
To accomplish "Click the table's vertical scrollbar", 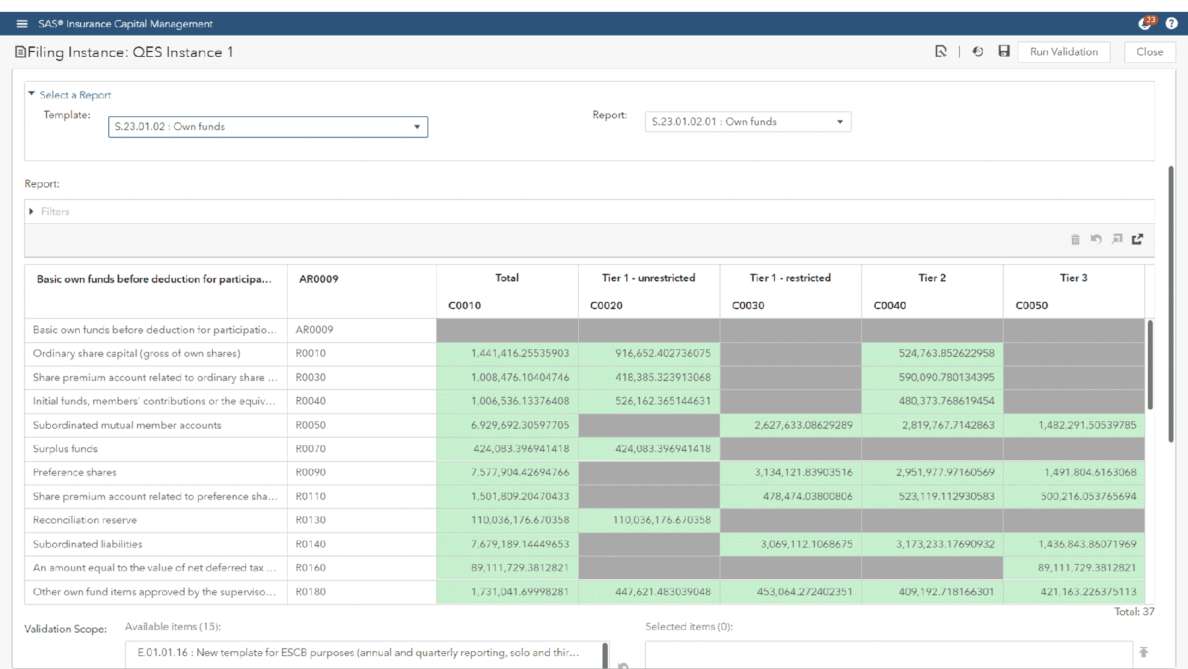I will pos(1150,365).
